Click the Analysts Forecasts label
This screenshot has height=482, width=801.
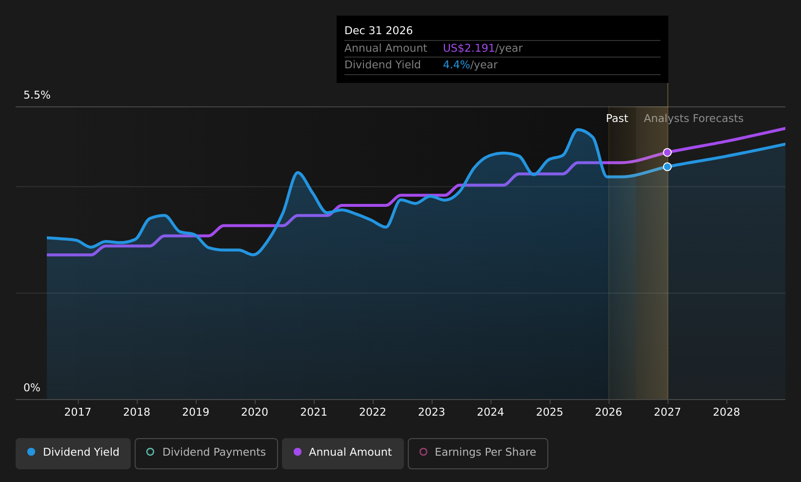coord(694,119)
